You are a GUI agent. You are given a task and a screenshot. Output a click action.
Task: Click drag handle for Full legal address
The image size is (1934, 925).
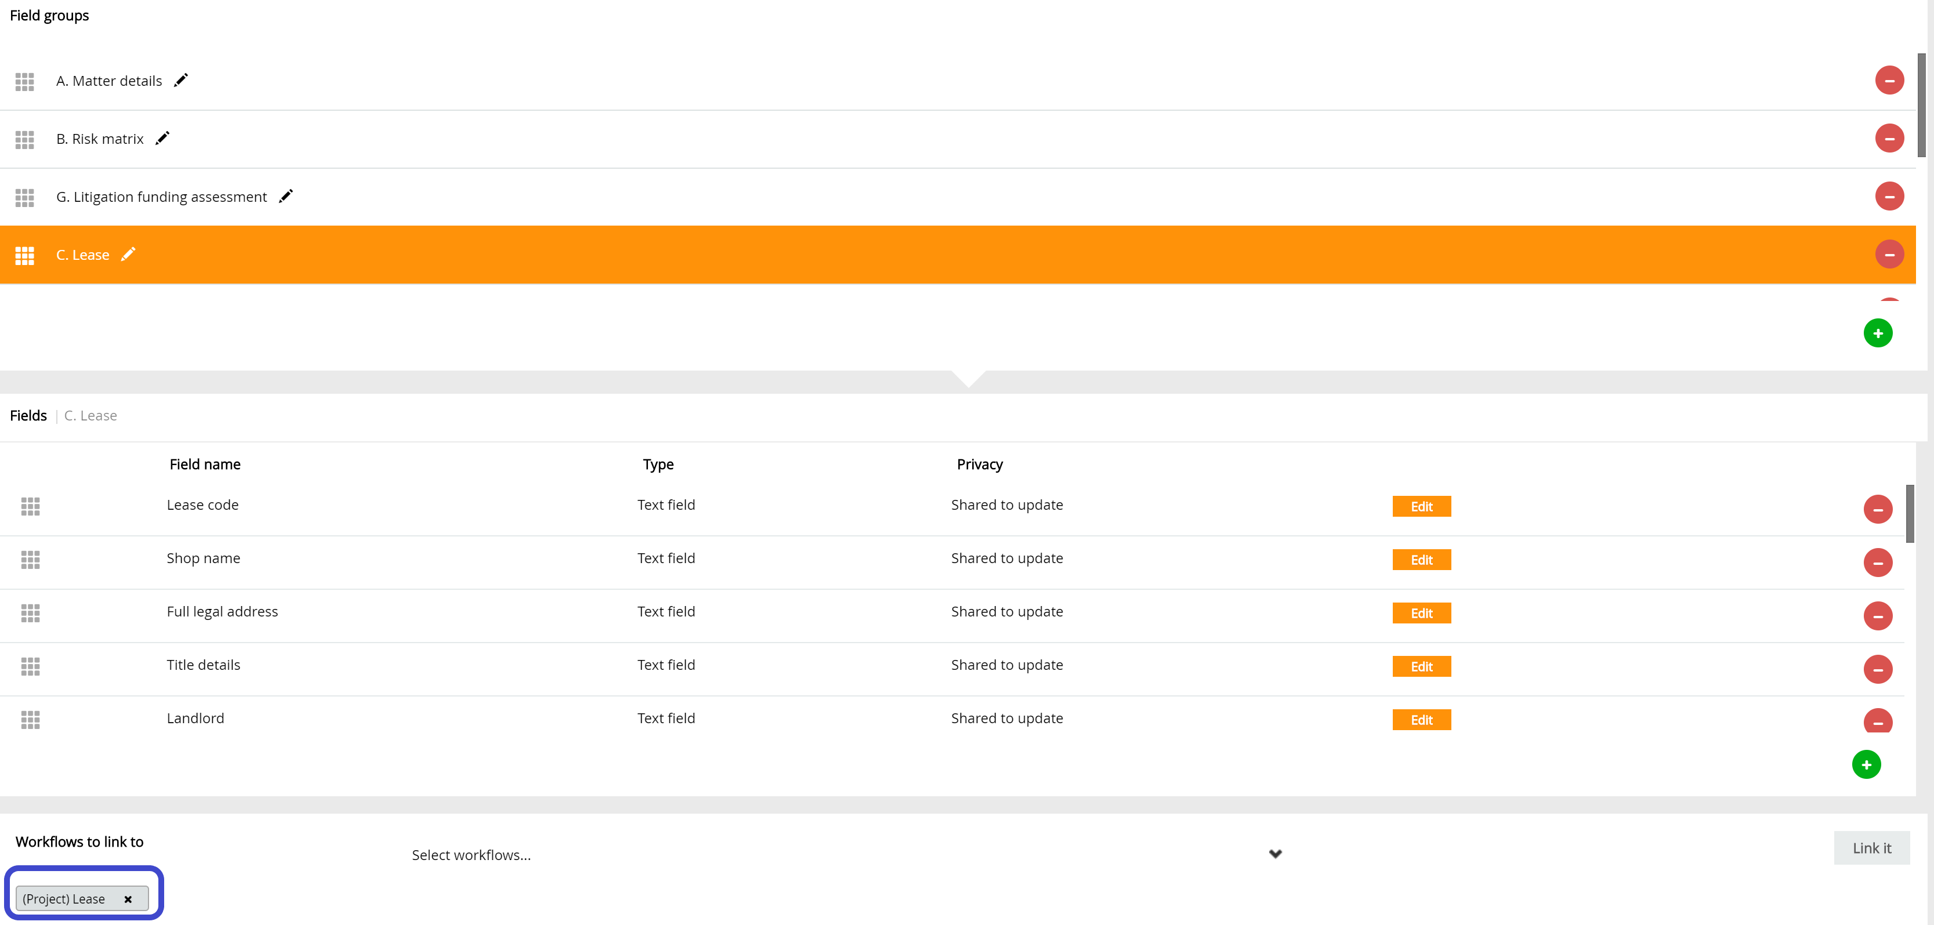pos(31,614)
